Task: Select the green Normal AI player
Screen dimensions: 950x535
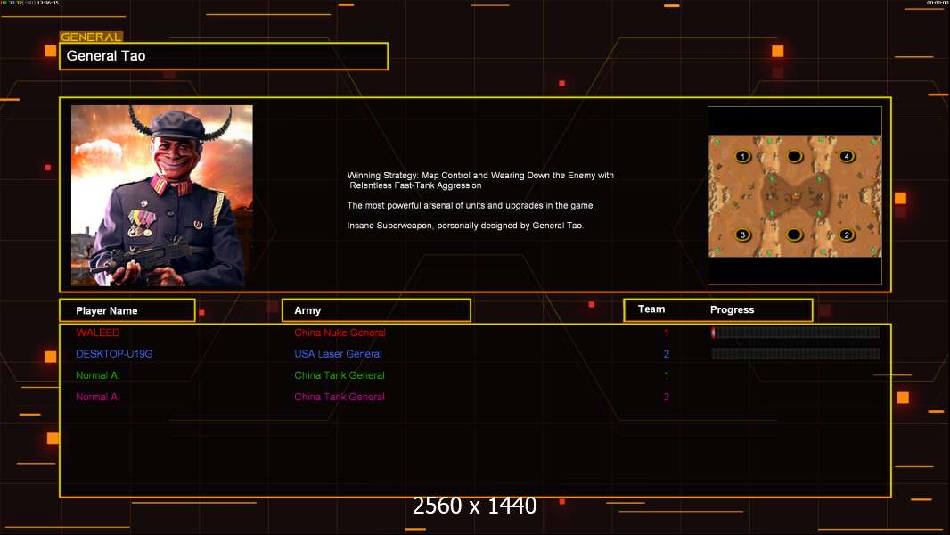Action: point(97,375)
